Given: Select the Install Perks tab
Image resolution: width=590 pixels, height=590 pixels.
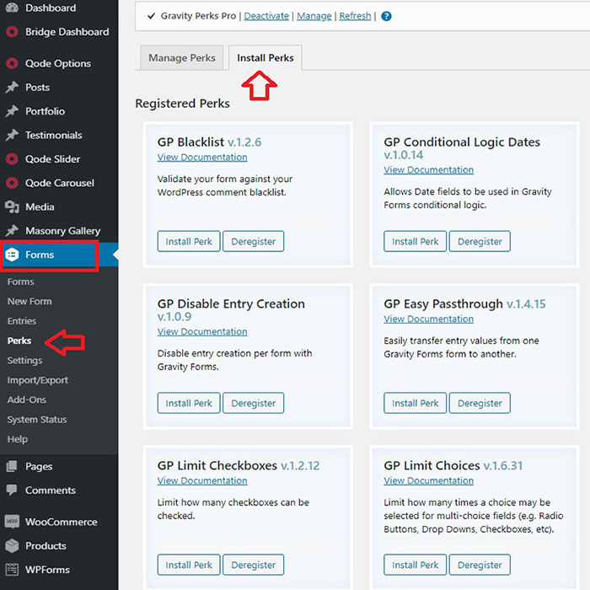Looking at the screenshot, I should coord(265,58).
